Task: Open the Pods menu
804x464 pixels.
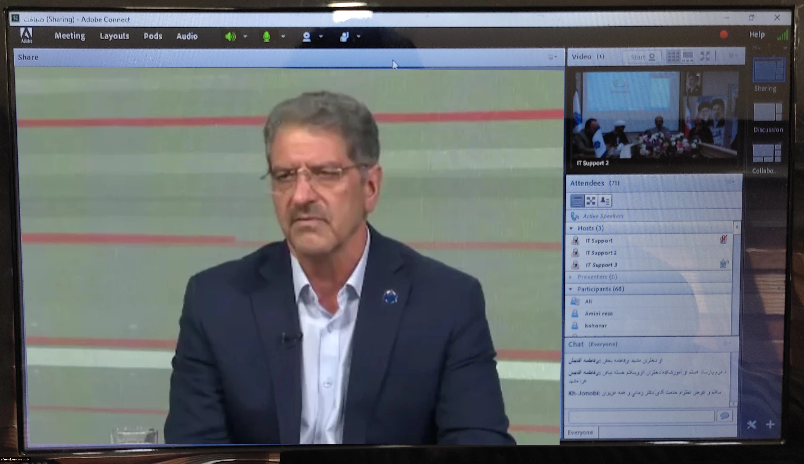Action: [153, 36]
